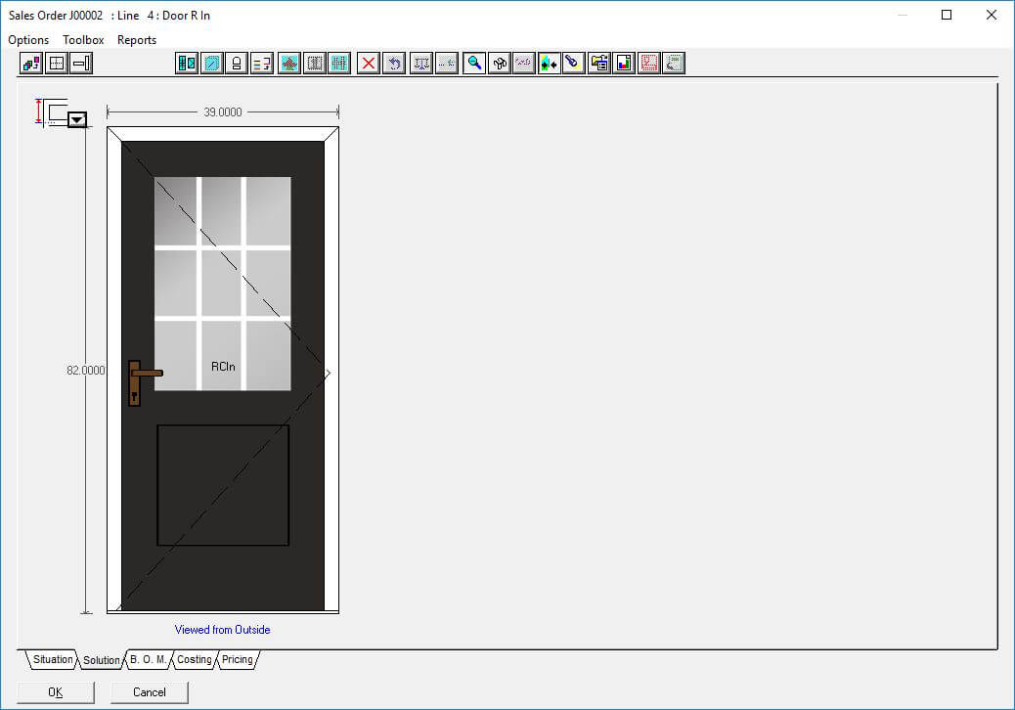Click the red X delete toolbar icon
The image size is (1015, 710).
(369, 64)
